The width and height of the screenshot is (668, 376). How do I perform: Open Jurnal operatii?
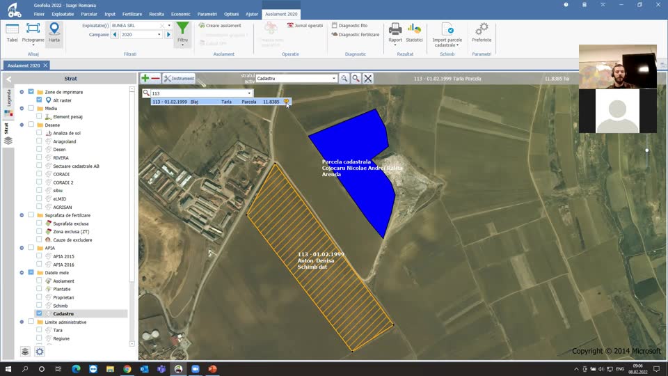[305, 26]
